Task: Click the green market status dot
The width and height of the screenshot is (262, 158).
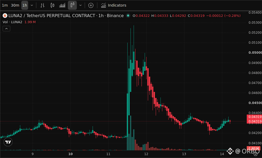Action: [128, 16]
